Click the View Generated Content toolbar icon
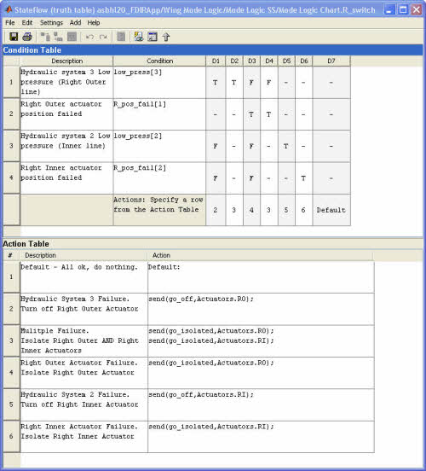 153,37
